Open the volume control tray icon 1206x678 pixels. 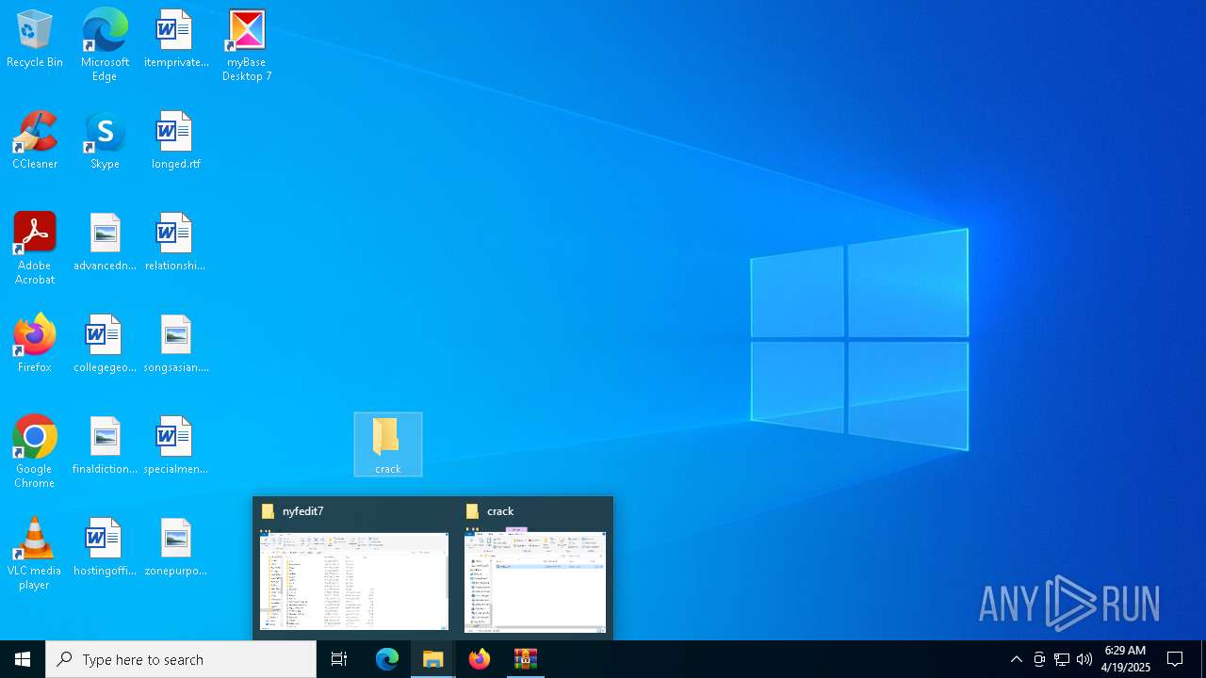pyautogui.click(x=1084, y=659)
